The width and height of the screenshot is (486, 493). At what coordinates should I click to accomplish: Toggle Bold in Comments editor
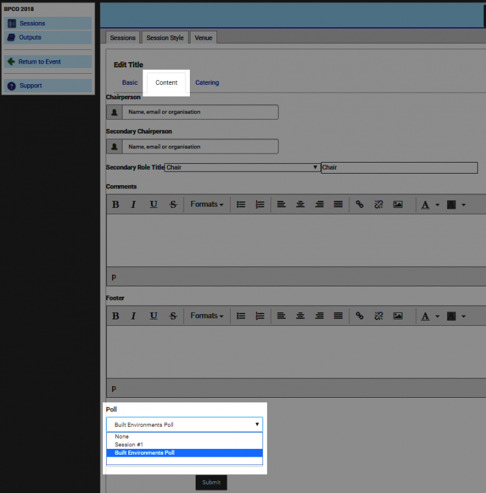[x=115, y=204]
